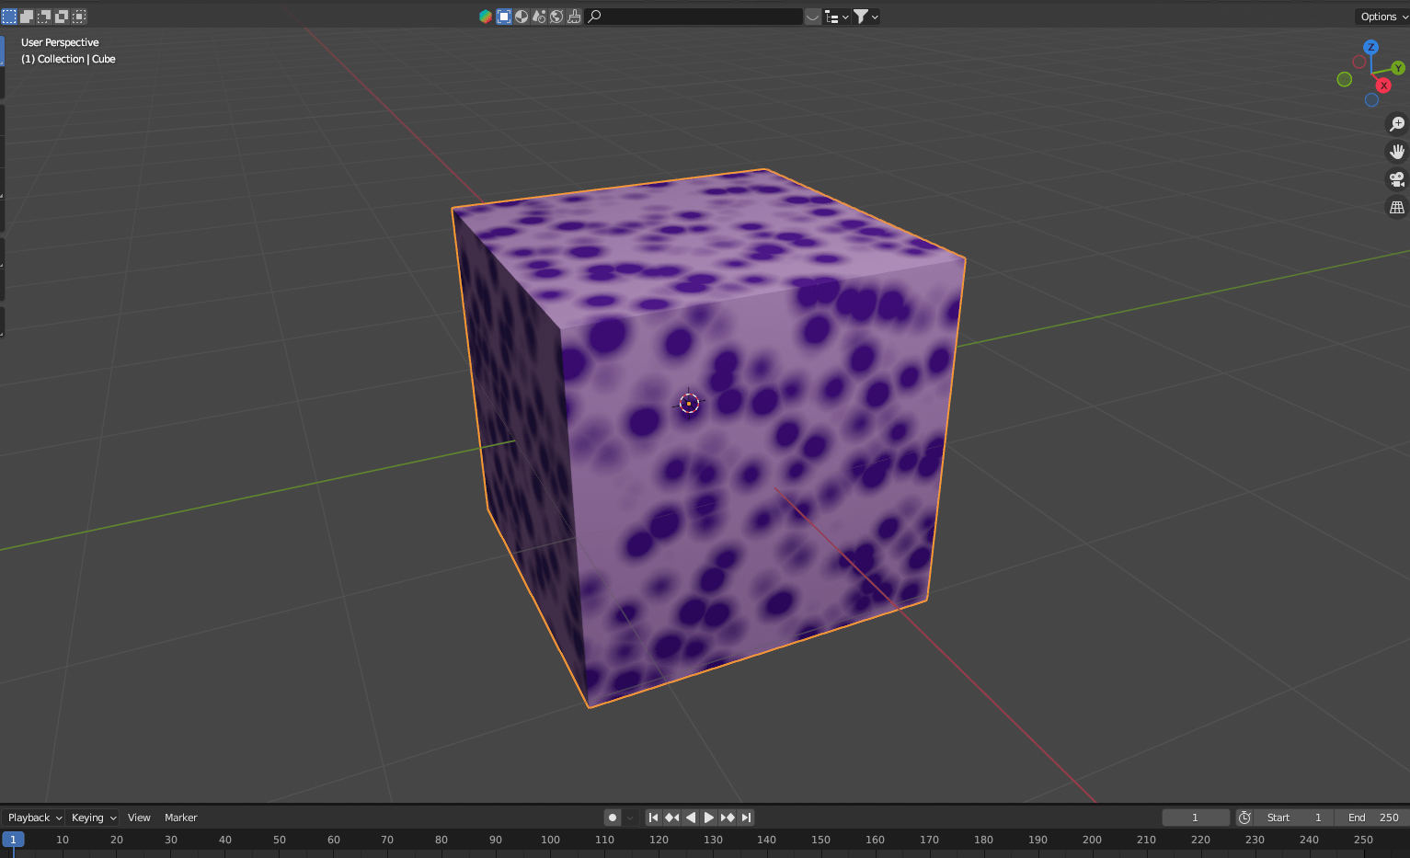
Task: Toggle the X-Ray shading icon in the header
Action: [503, 16]
